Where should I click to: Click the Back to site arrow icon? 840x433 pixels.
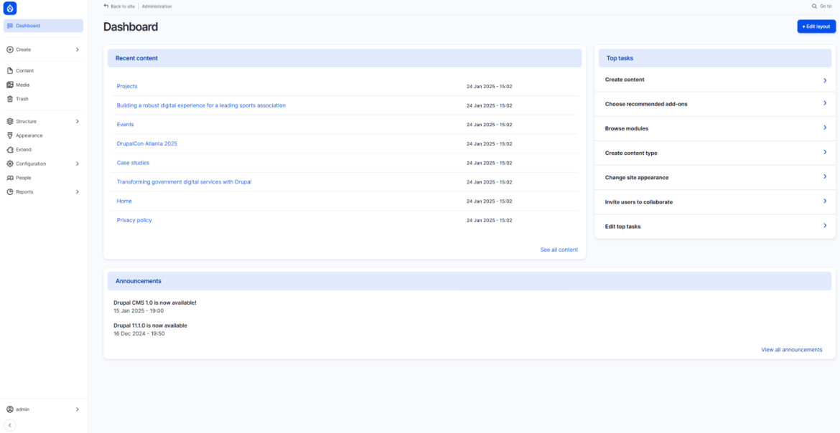pyautogui.click(x=106, y=6)
